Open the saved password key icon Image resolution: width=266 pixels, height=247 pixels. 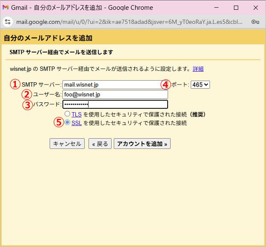[255, 22]
